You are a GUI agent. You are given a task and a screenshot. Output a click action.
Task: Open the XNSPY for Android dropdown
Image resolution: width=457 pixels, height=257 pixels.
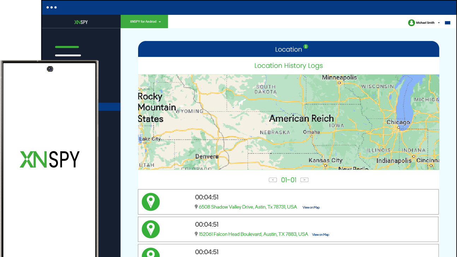[145, 22]
